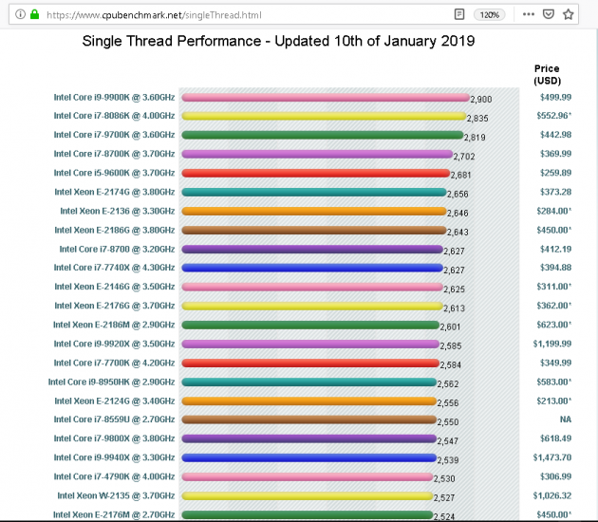Click the yellow i7-8086K score bar

tap(324, 116)
